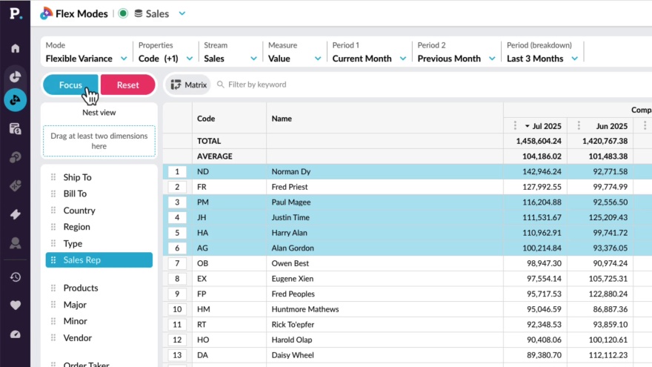This screenshot has width=652, height=367.
Task: Click the Sales database stack icon
Action: point(139,13)
